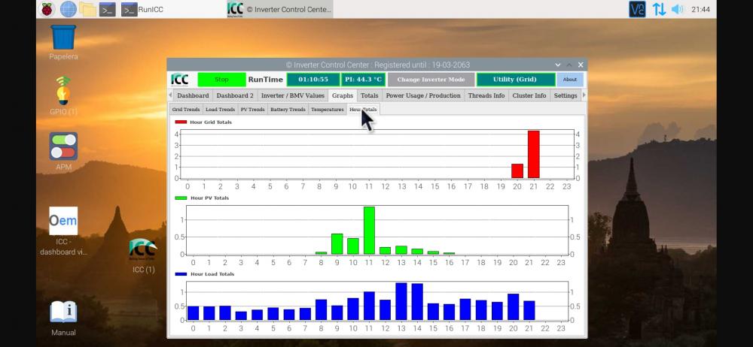Click the Utility (Grid) mode button
The image size is (753, 347).
click(x=515, y=80)
